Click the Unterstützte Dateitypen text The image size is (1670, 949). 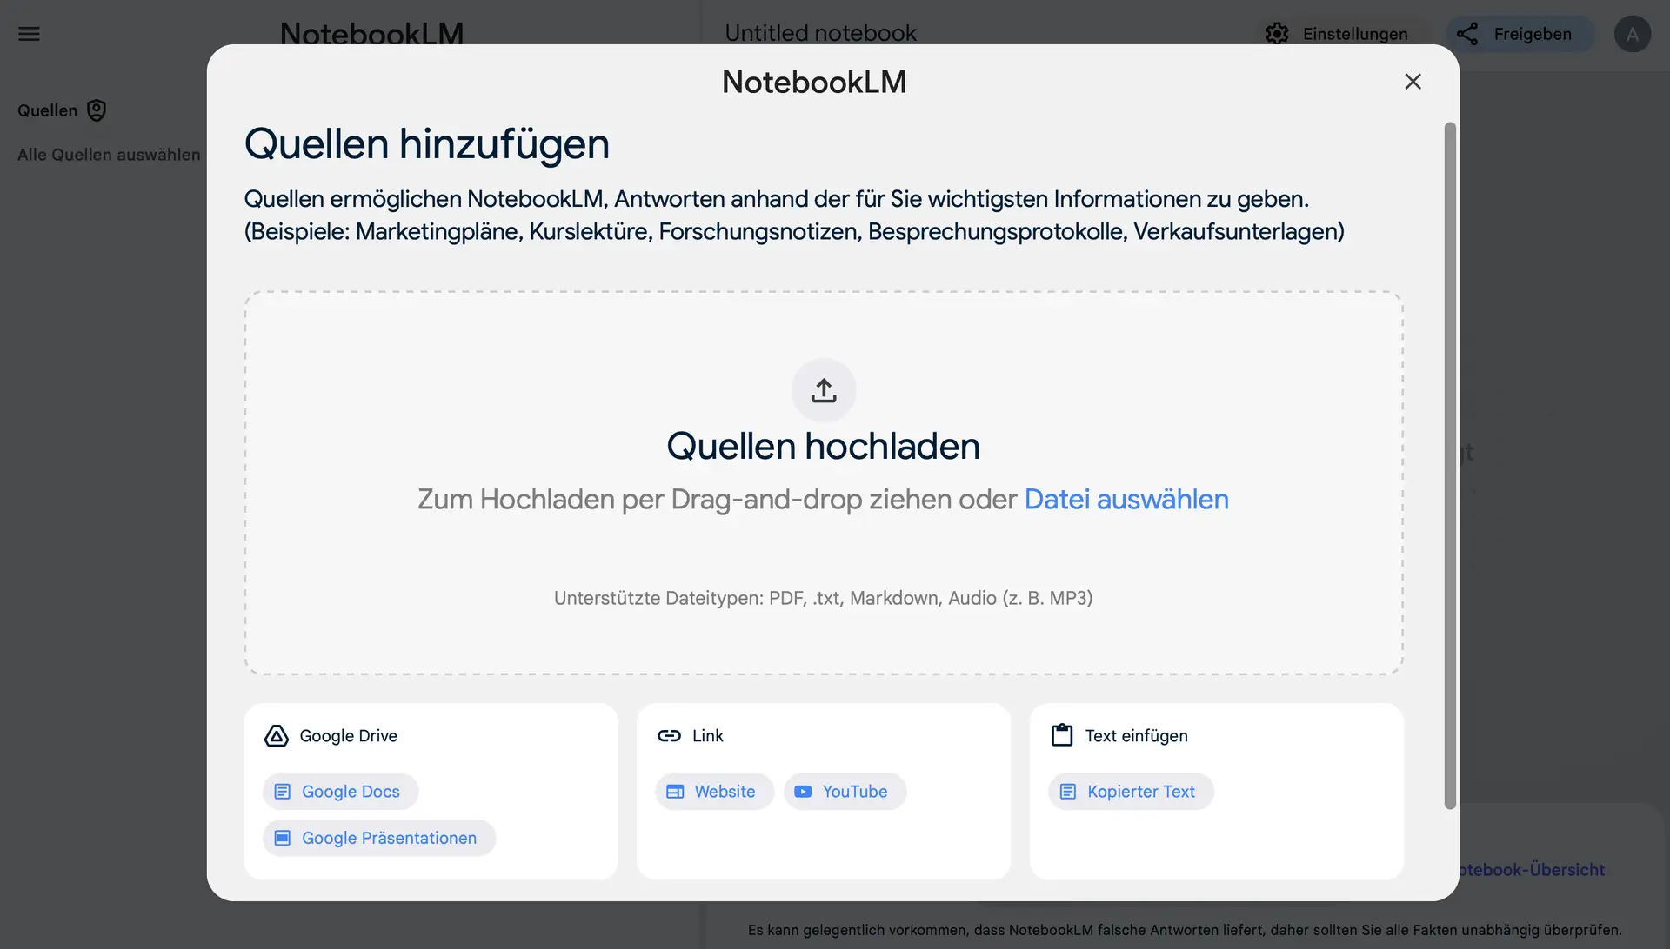point(823,598)
